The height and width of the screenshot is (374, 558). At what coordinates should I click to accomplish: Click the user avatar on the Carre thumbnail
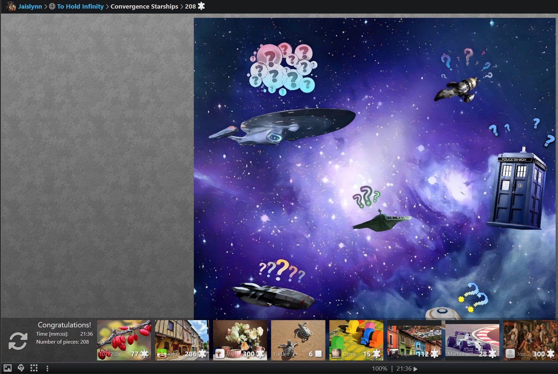pos(336,353)
